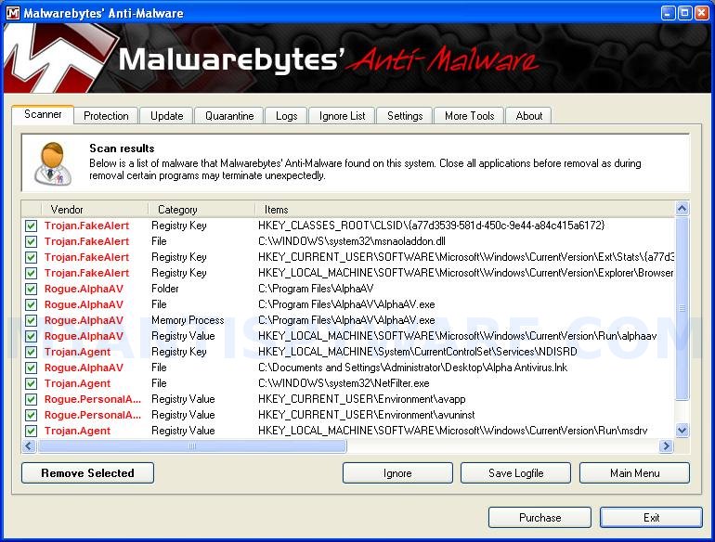
Task: Click the Remove Selected button
Action: 87,473
